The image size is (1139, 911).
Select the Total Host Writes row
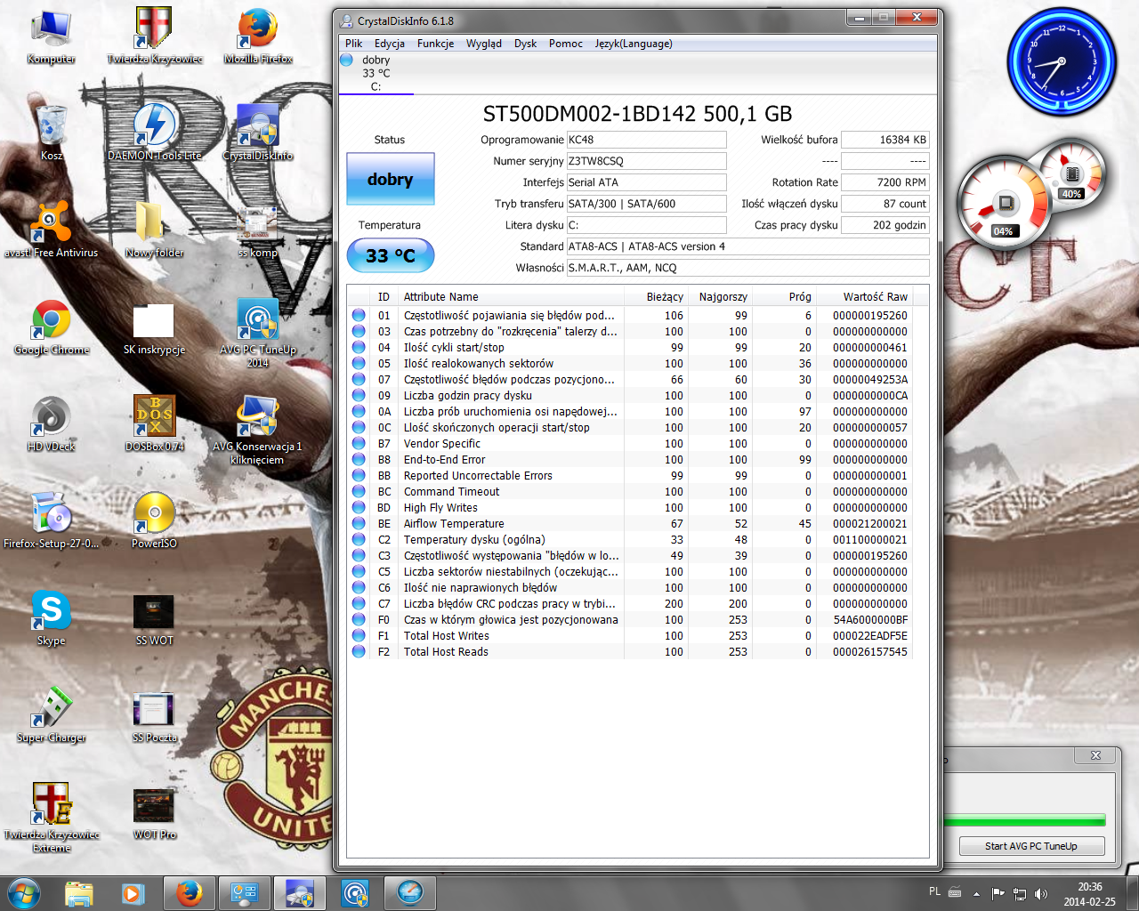[x=630, y=635]
